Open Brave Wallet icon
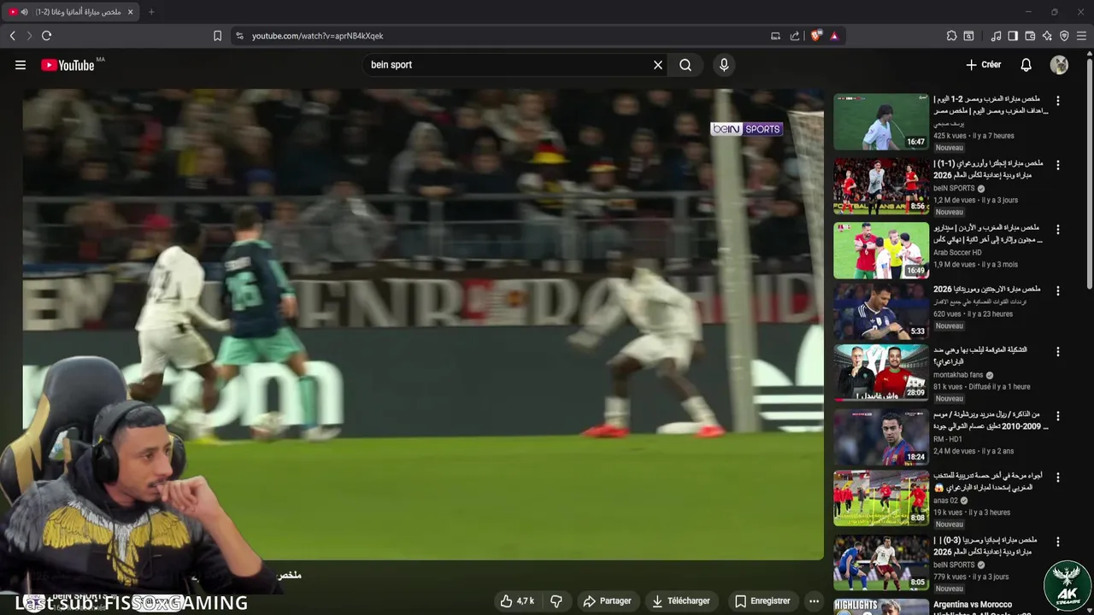The height and width of the screenshot is (615, 1094). point(1030,36)
